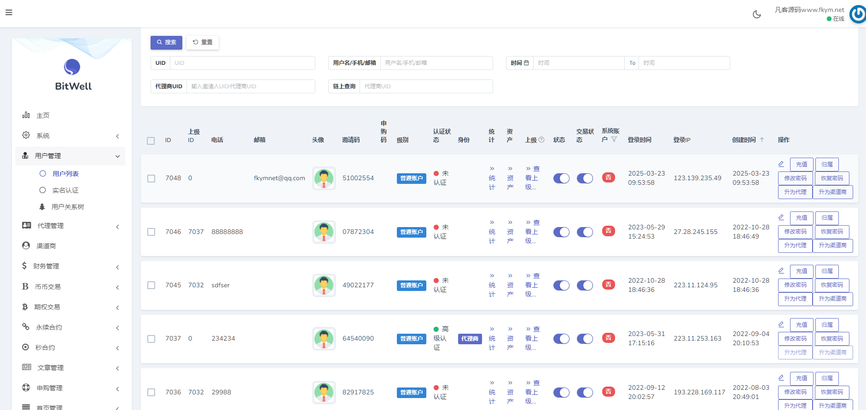Click the edit pencil icon for user 7048

781,164
